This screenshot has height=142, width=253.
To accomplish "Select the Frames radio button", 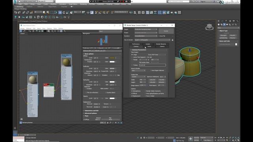I will 132,65.
